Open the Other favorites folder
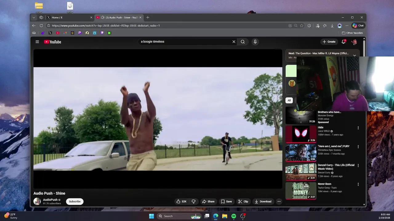This screenshot has width=394, height=221. [x=352, y=33]
